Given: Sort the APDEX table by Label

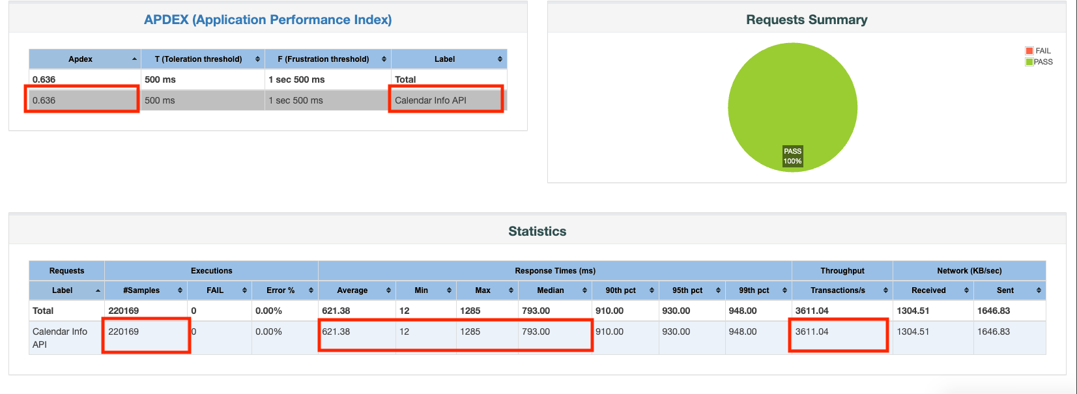Looking at the screenshot, I should click(449, 59).
